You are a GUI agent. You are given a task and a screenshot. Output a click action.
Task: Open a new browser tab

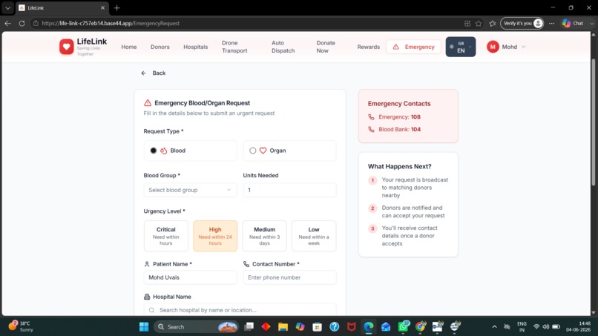click(117, 7)
